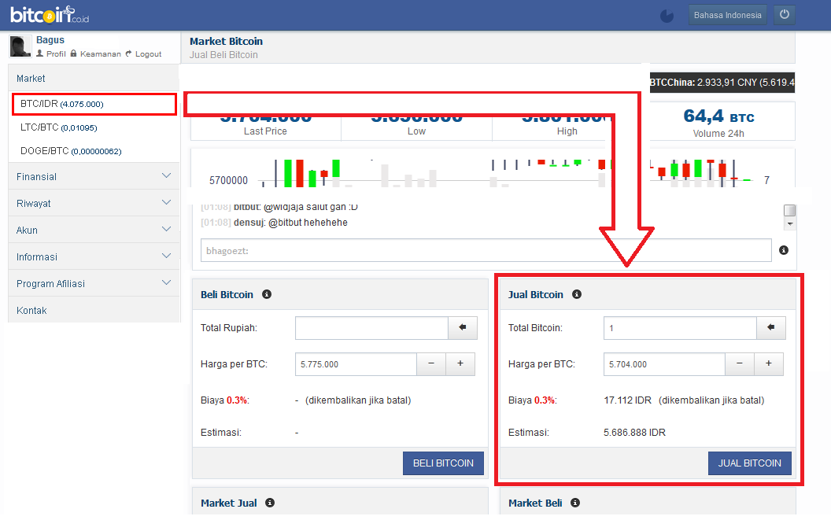This screenshot has height=531, width=831.
Task: Click the chat scrollbar down arrow
Action: (789, 224)
